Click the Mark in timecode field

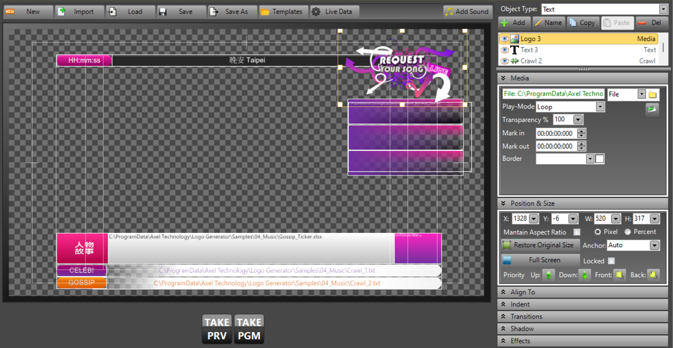point(556,133)
